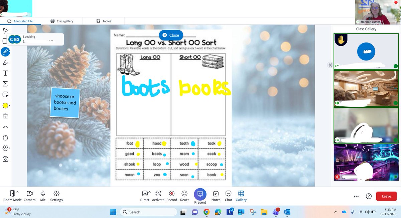Open the yellow pen color picker
The width and height of the screenshot is (401, 218).
(5, 106)
